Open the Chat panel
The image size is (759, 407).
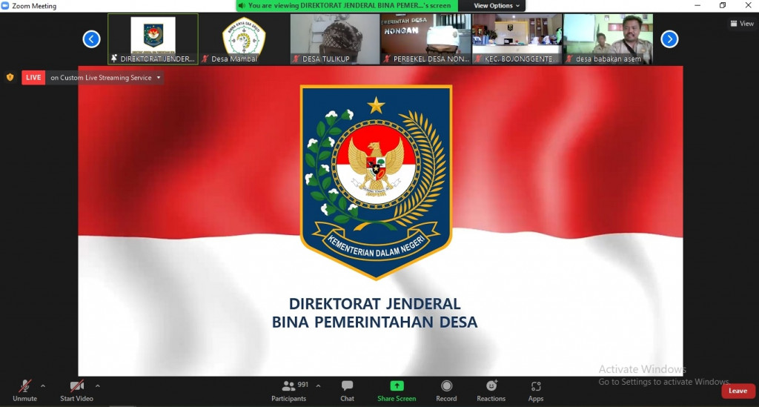pyautogui.click(x=347, y=391)
